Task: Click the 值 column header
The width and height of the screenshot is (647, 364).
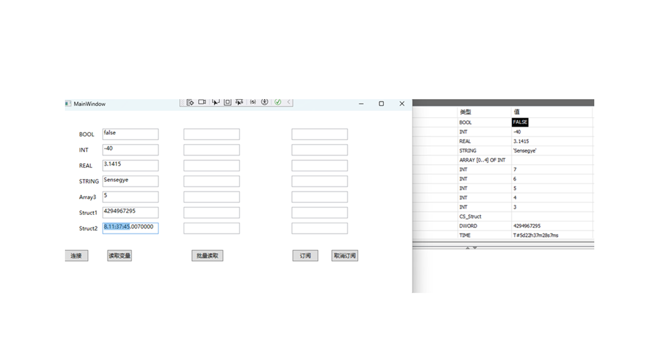Action: [x=517, y=112]
